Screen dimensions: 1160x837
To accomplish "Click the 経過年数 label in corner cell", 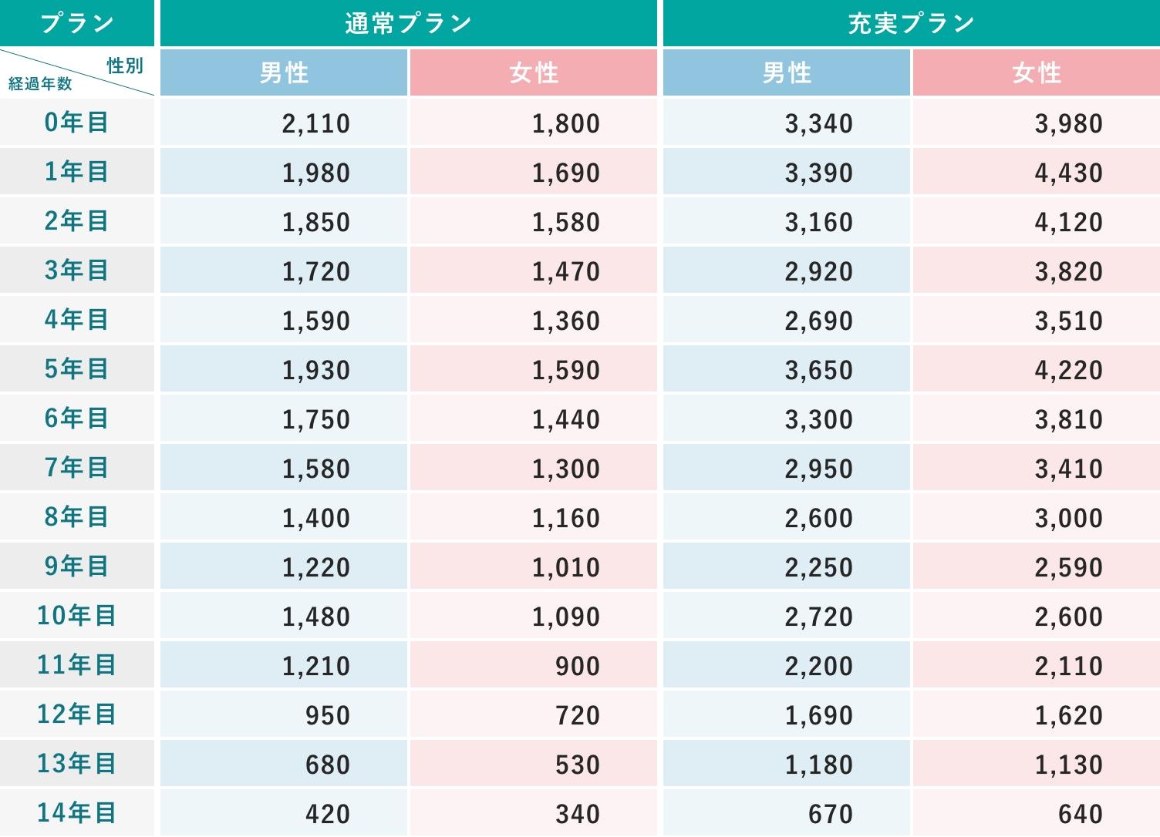I will (40, 84).
